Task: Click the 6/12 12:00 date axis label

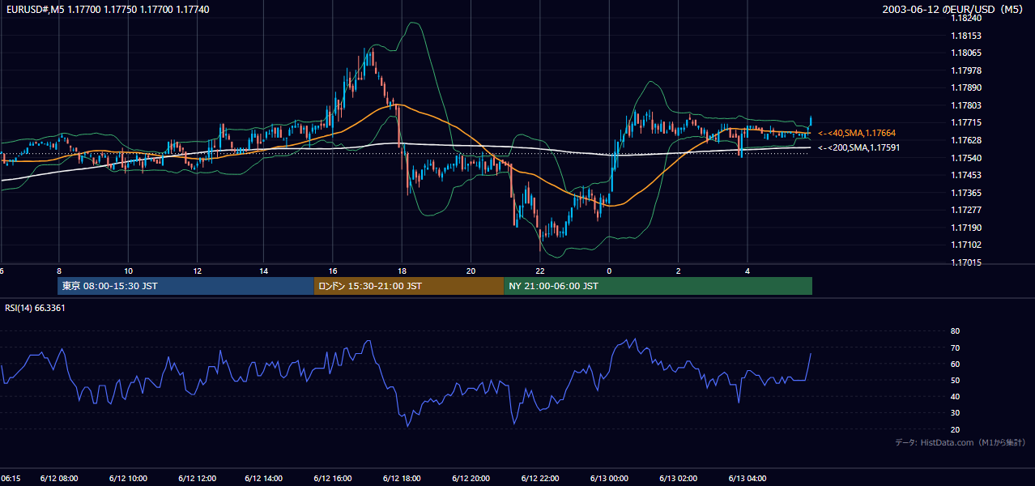Action: coord(197,478)
